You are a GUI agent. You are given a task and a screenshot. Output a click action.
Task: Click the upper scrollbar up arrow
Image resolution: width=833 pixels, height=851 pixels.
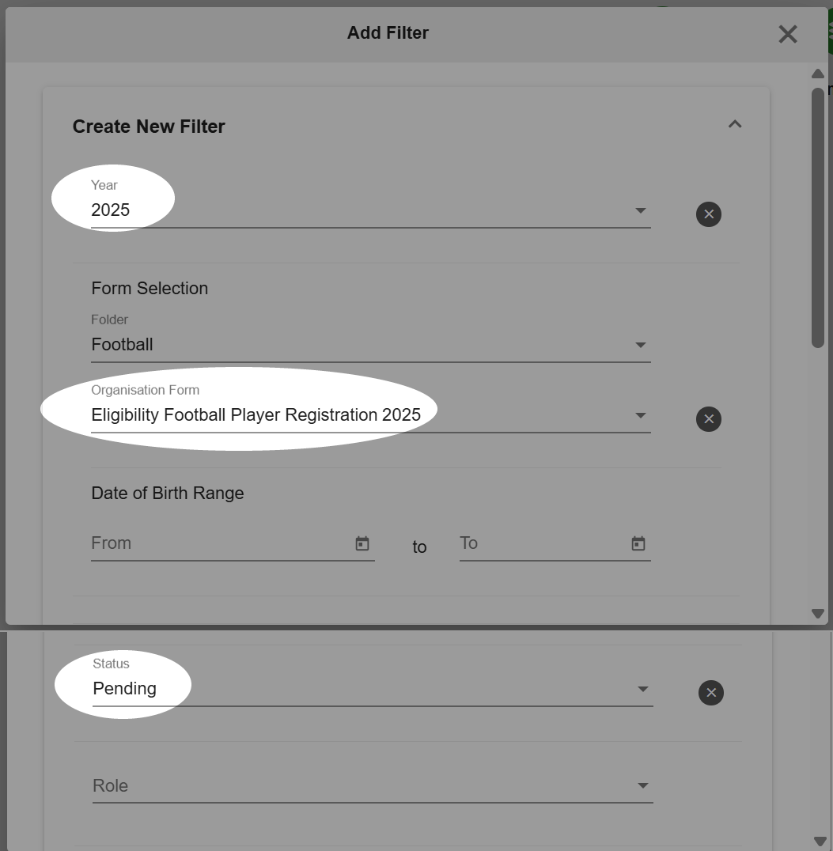817,74
